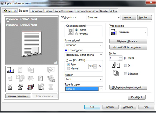
Task: Click the Copies input field
Action: [x=114, y=58]
